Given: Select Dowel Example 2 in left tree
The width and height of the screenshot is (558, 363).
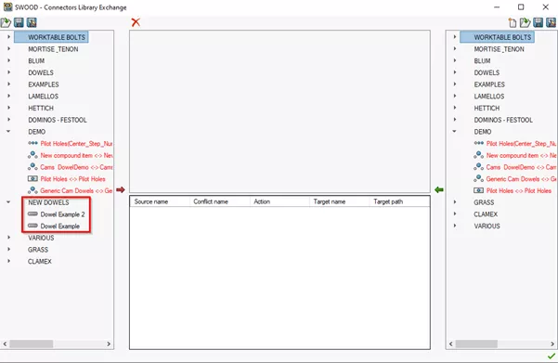Looking at the screenshot, I should click(62, 214).
